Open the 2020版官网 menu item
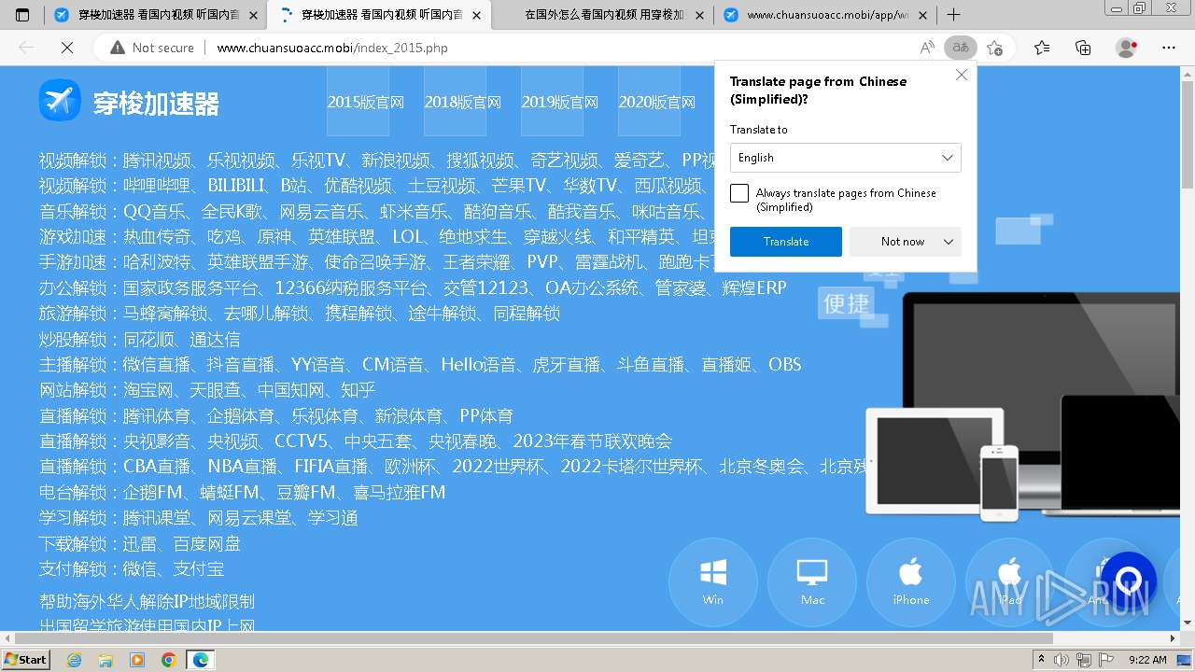 click(656, 103)
